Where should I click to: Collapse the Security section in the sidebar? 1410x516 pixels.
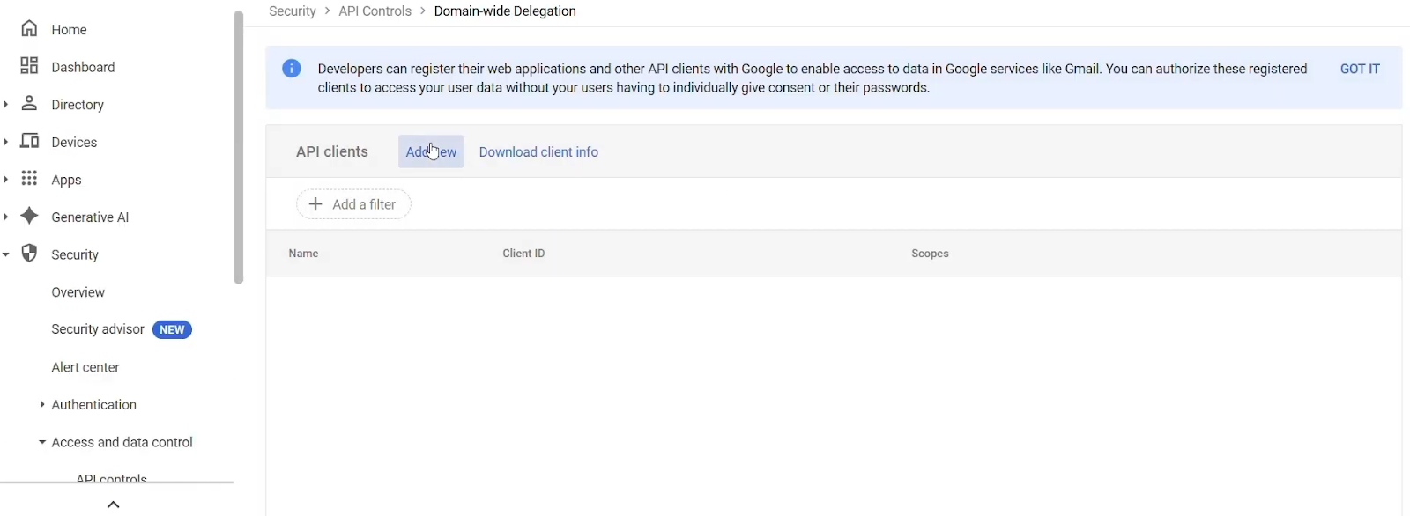point(6,254)
